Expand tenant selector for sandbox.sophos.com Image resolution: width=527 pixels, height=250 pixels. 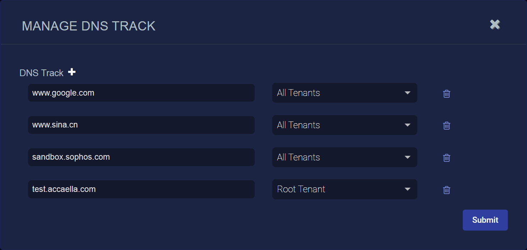pos(345,157)
